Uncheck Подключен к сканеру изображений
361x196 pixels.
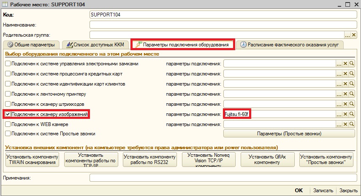tap(8, 114)
